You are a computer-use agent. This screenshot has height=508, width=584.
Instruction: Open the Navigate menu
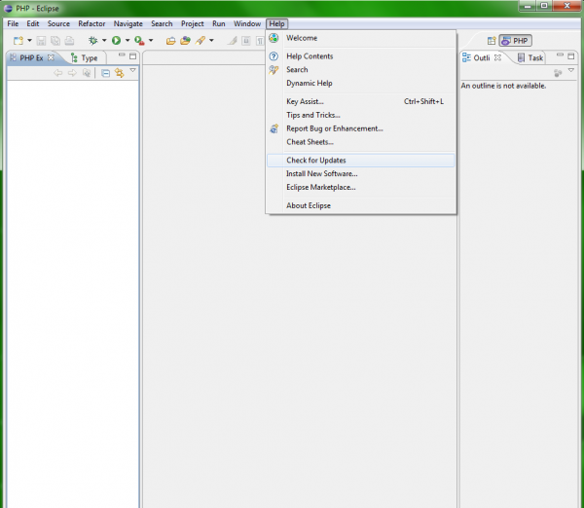[x=128, y=23]
